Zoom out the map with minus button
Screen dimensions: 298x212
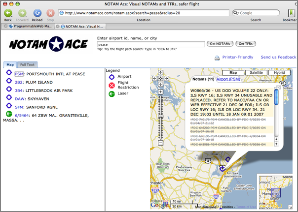click(x=160, y=143)
